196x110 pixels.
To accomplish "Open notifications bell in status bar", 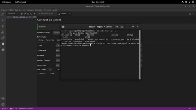I will [193, 109].
